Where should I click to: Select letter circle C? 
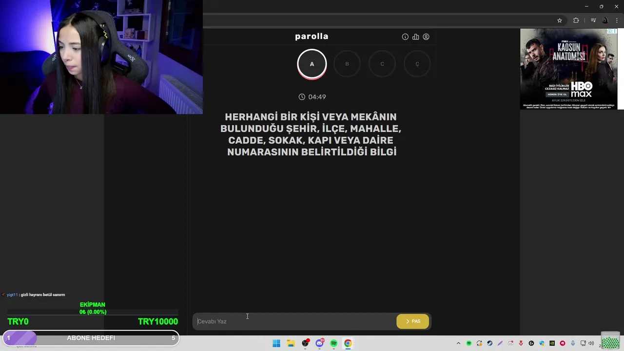pos(382,64)
